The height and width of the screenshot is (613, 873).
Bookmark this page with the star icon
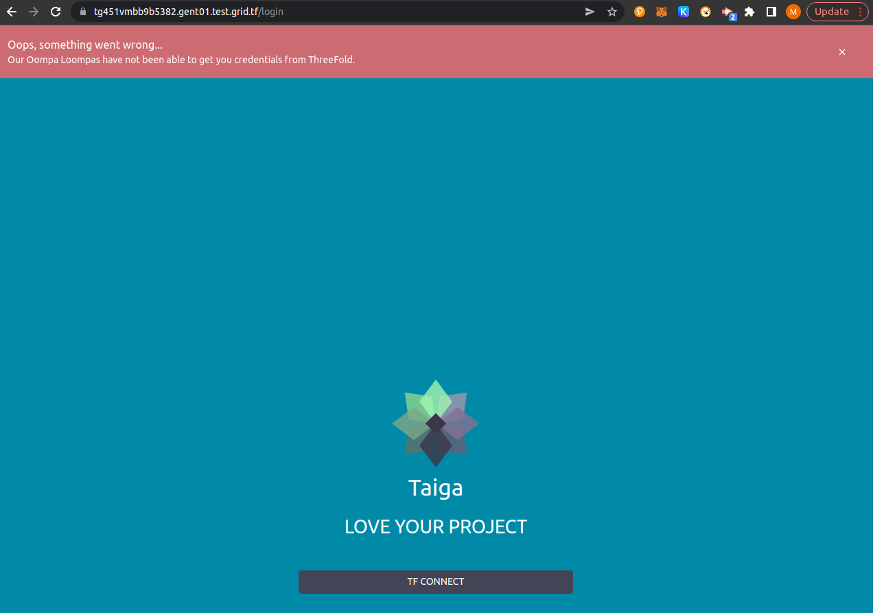pos(612,12)
